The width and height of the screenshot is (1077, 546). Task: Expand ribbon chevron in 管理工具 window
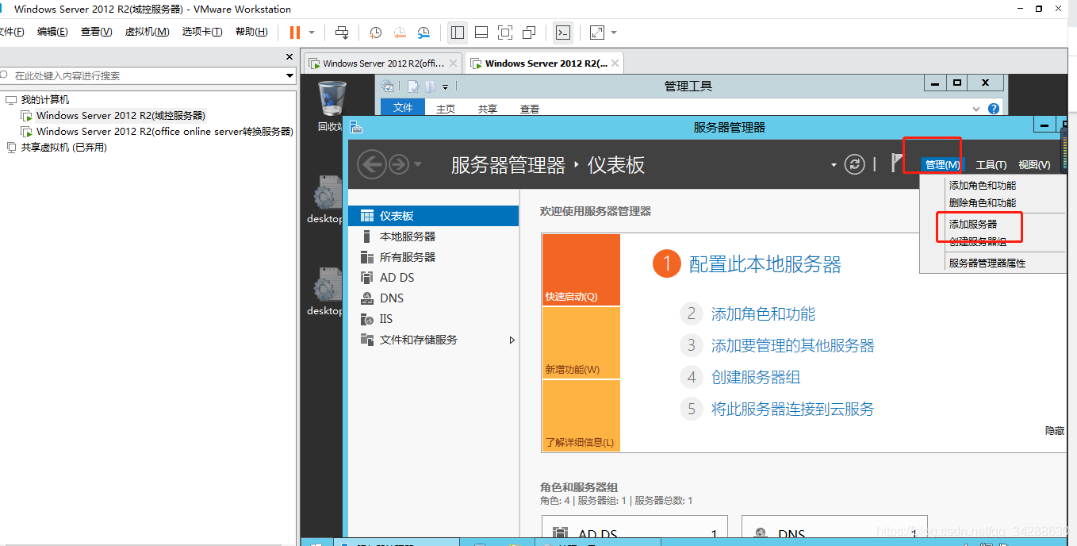[976, 109]
